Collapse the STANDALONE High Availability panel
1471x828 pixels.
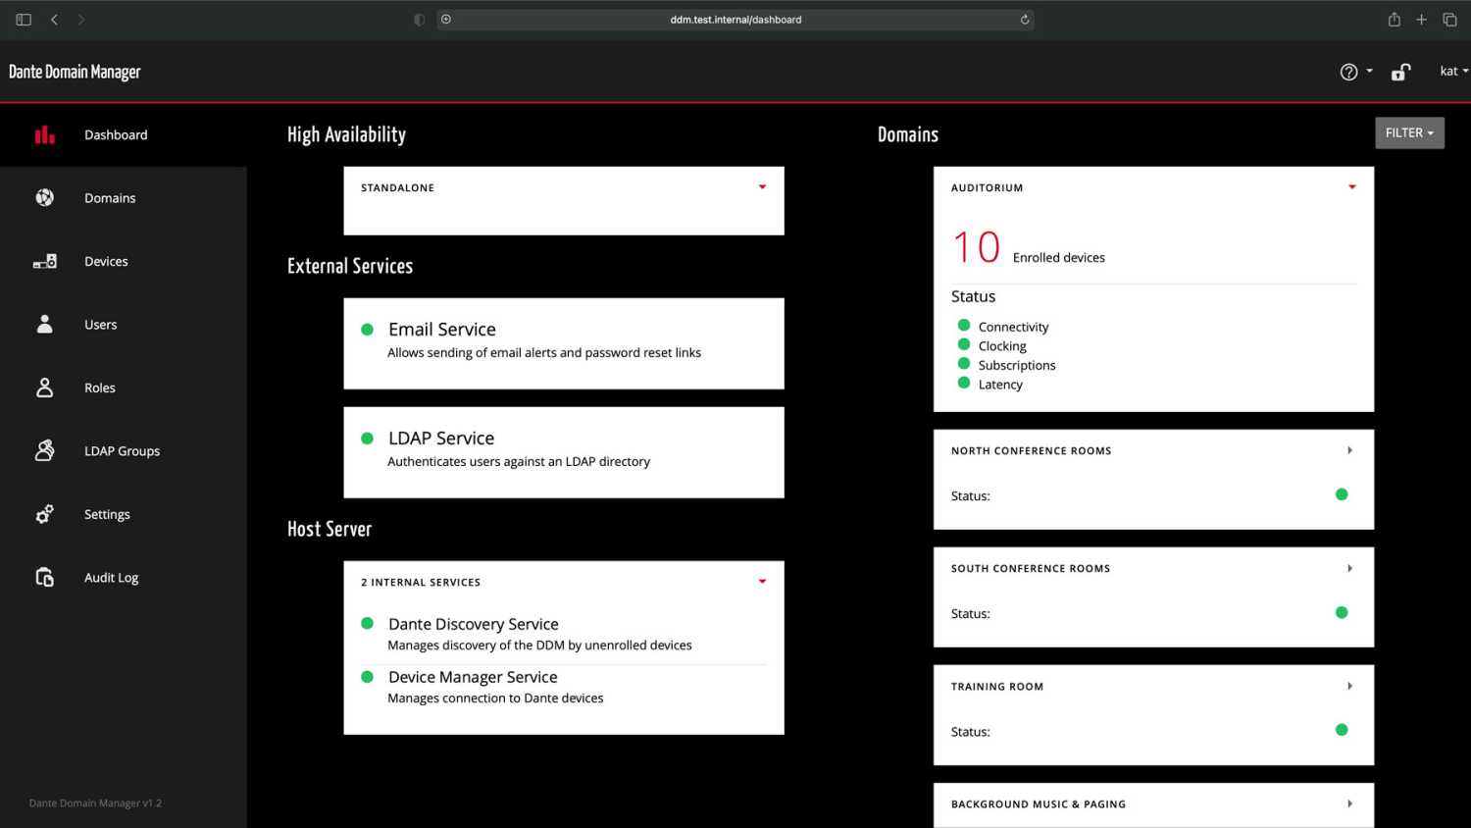pos(762,186)
